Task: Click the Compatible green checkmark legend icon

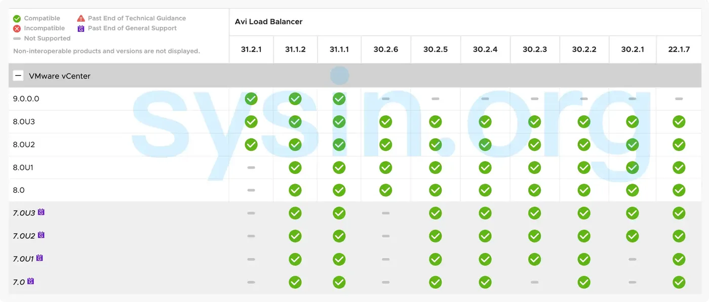Action: pos(16,18)
